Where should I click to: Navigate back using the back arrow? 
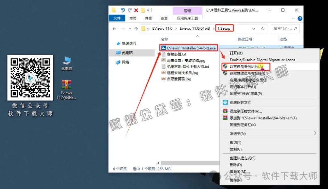click(x=114, y=28)
